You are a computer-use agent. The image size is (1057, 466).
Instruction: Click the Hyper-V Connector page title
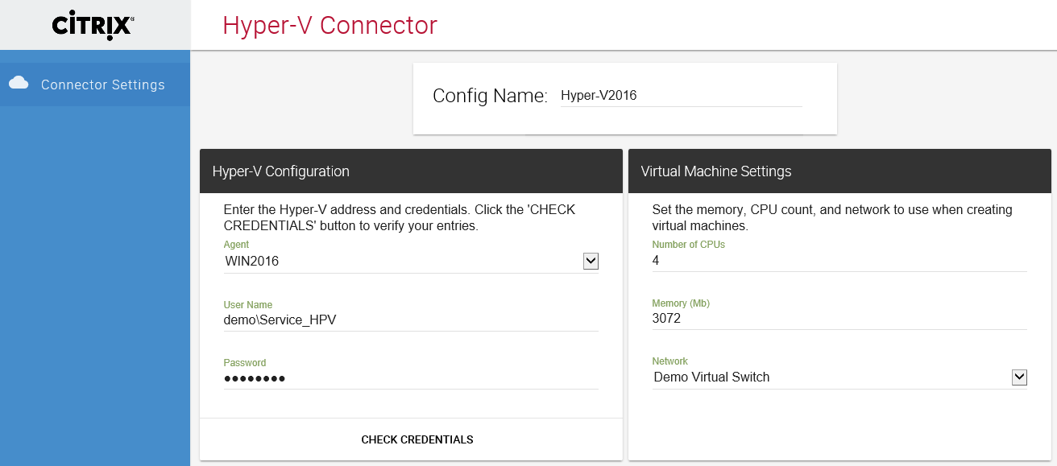click(x=330, y=25)
